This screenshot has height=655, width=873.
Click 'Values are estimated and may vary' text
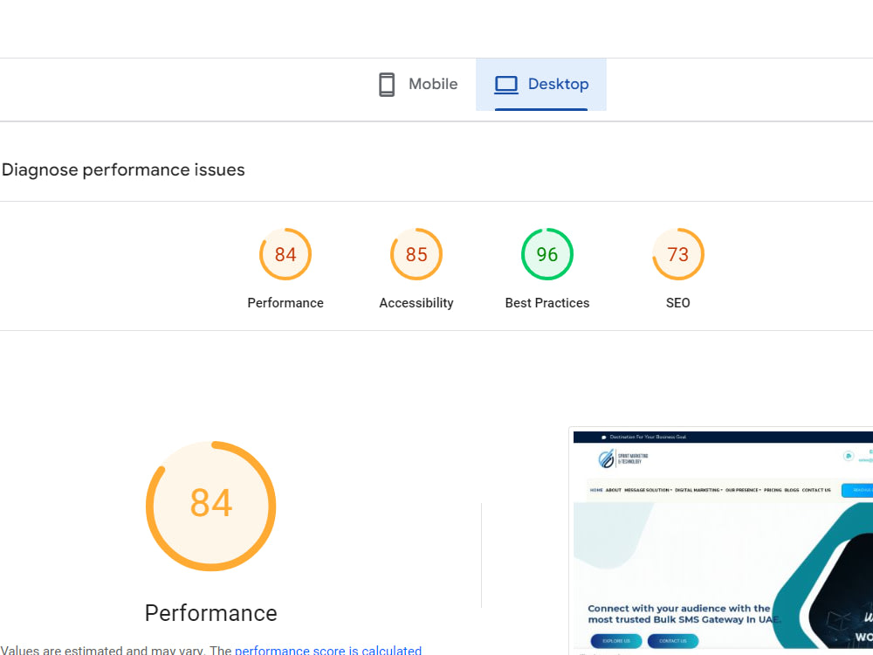[104, 650]
